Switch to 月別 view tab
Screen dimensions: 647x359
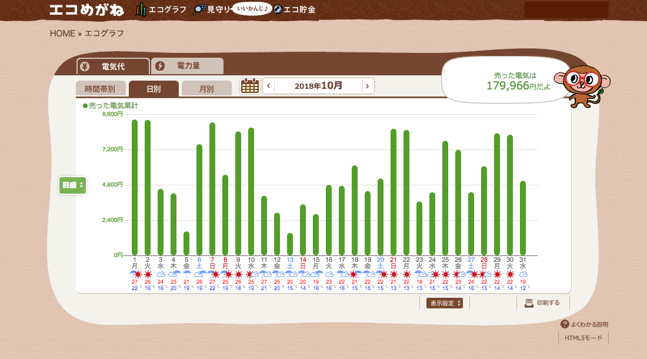(206, 89)
